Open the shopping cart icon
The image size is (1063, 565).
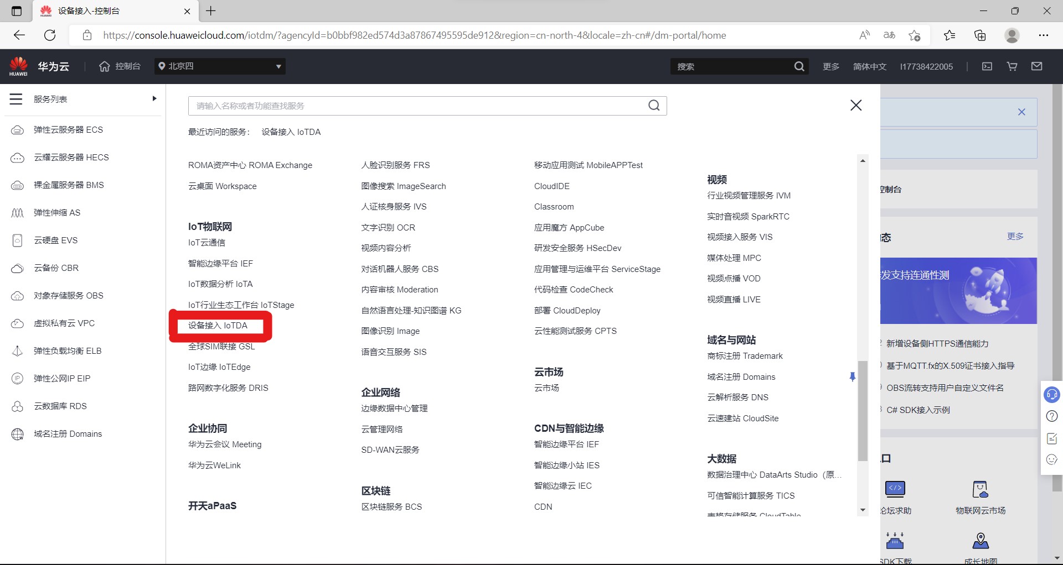1012,66
